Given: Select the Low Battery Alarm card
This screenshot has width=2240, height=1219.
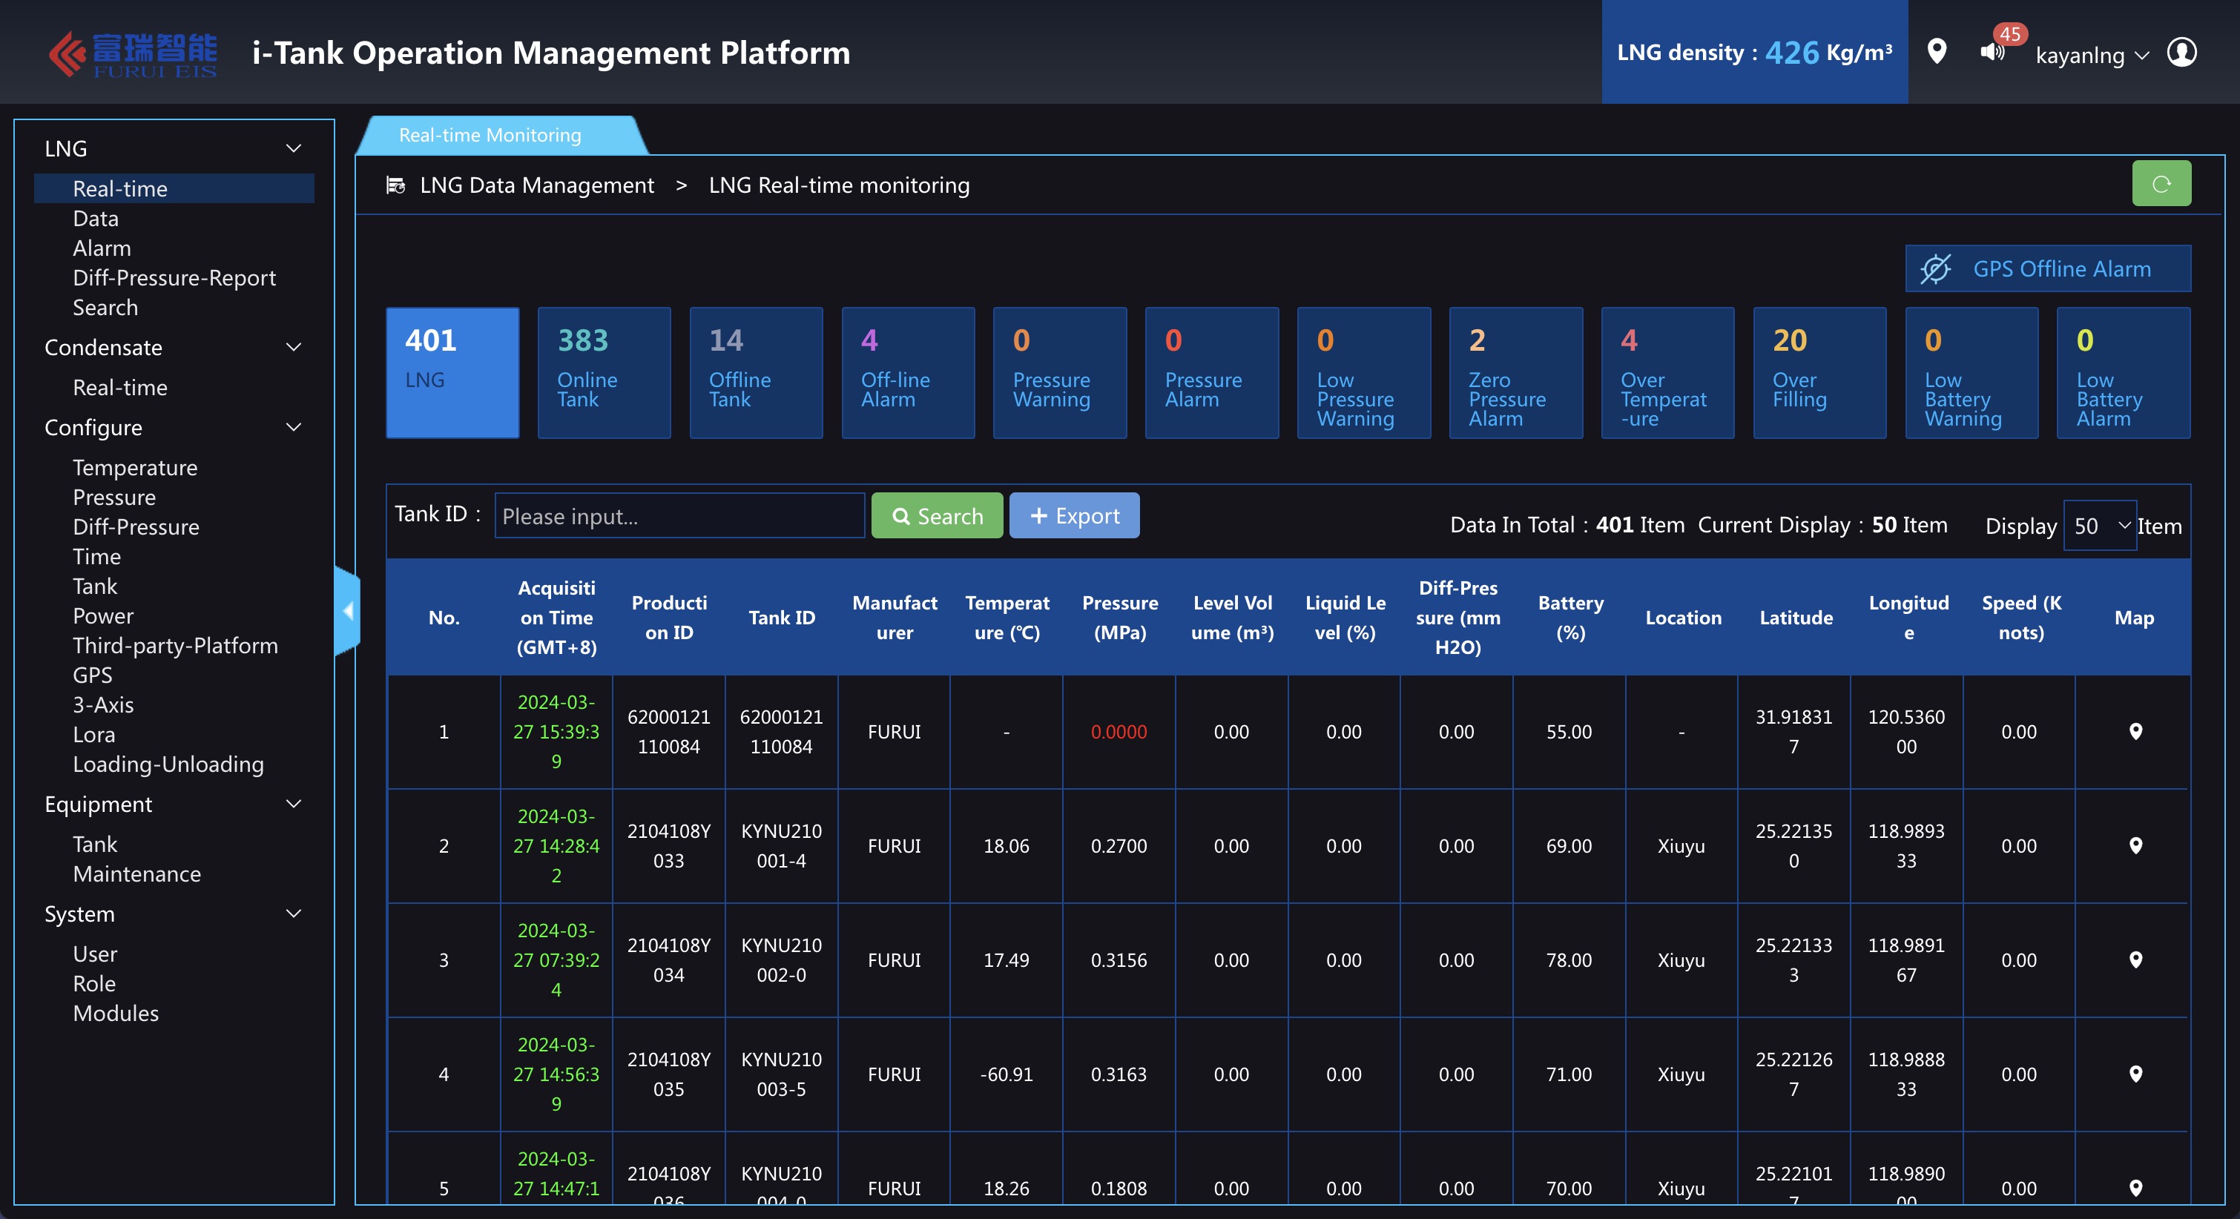Looking at the screenshot, I should click(x=2124, y=372).
